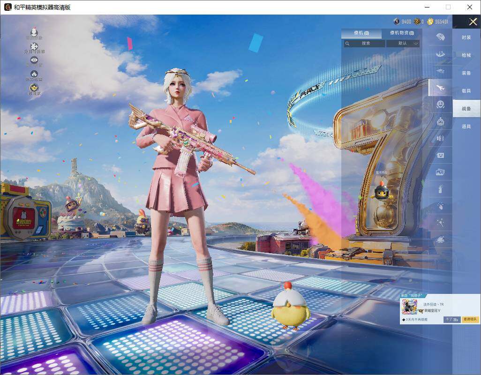Select the robot companion category icon
The width and height of the screenshot is (481, 375).
point(440,122)
